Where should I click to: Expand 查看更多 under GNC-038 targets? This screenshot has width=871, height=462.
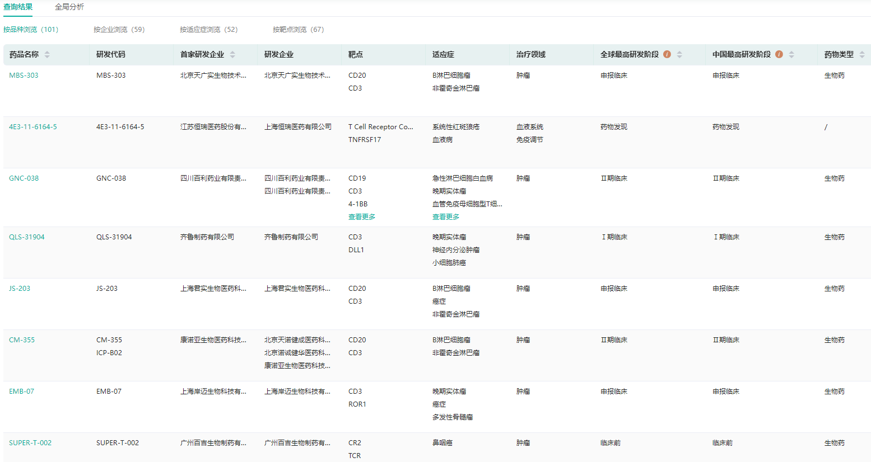(x=362, y=217)
